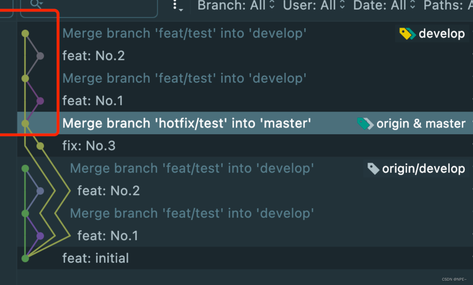Click the gray origin/develop tag icon
473x285 pixels.
pyautogui.click(x=373, y=169)
